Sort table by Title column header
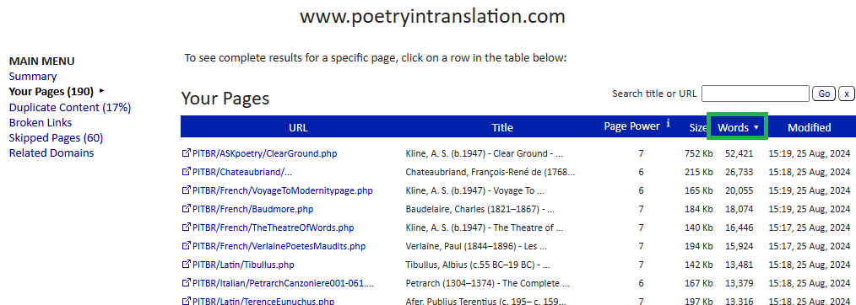 [x=502, y=127]
